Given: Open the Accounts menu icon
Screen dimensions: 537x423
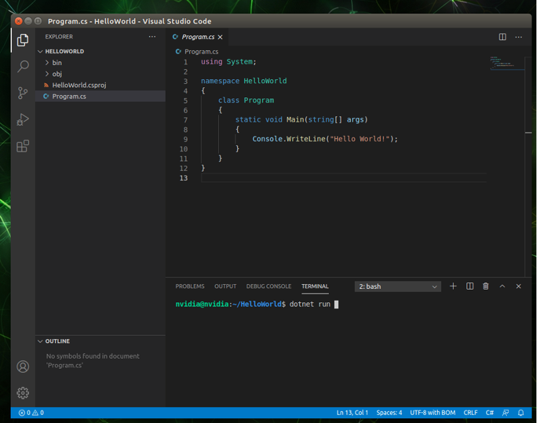Looking at the screenshot, I should (x=23, y=367).
